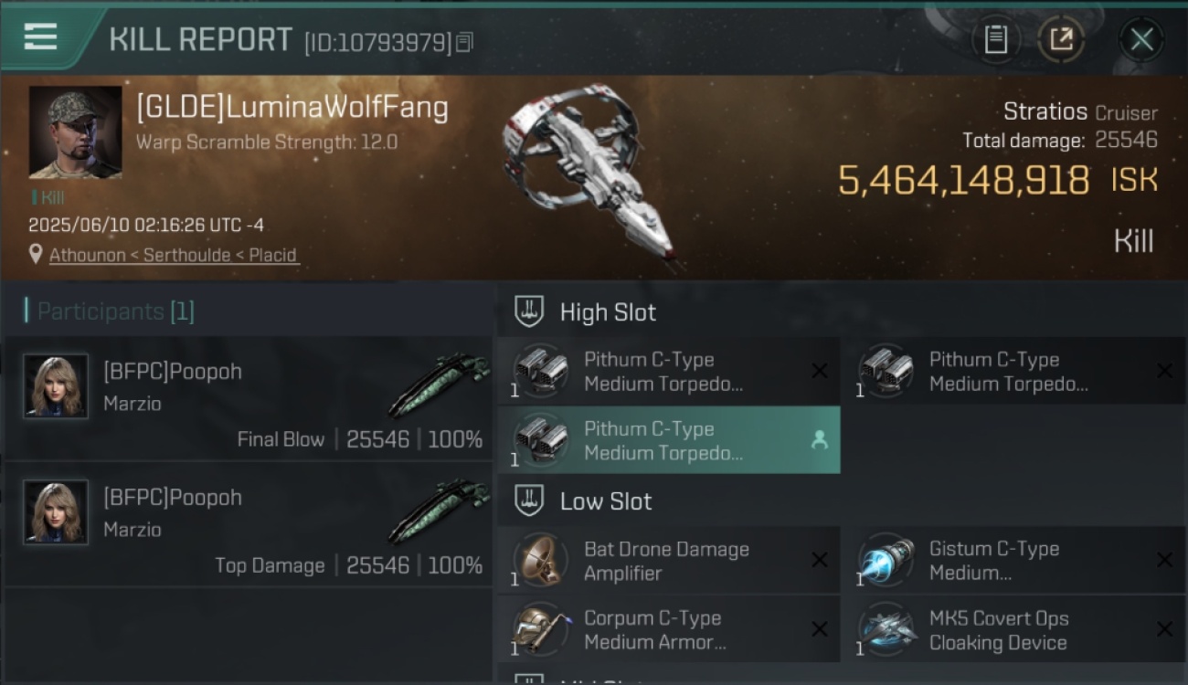The image size is (1188, 685).
Task: Click the High Slot section header icon
Action: (x=529, y=311)
